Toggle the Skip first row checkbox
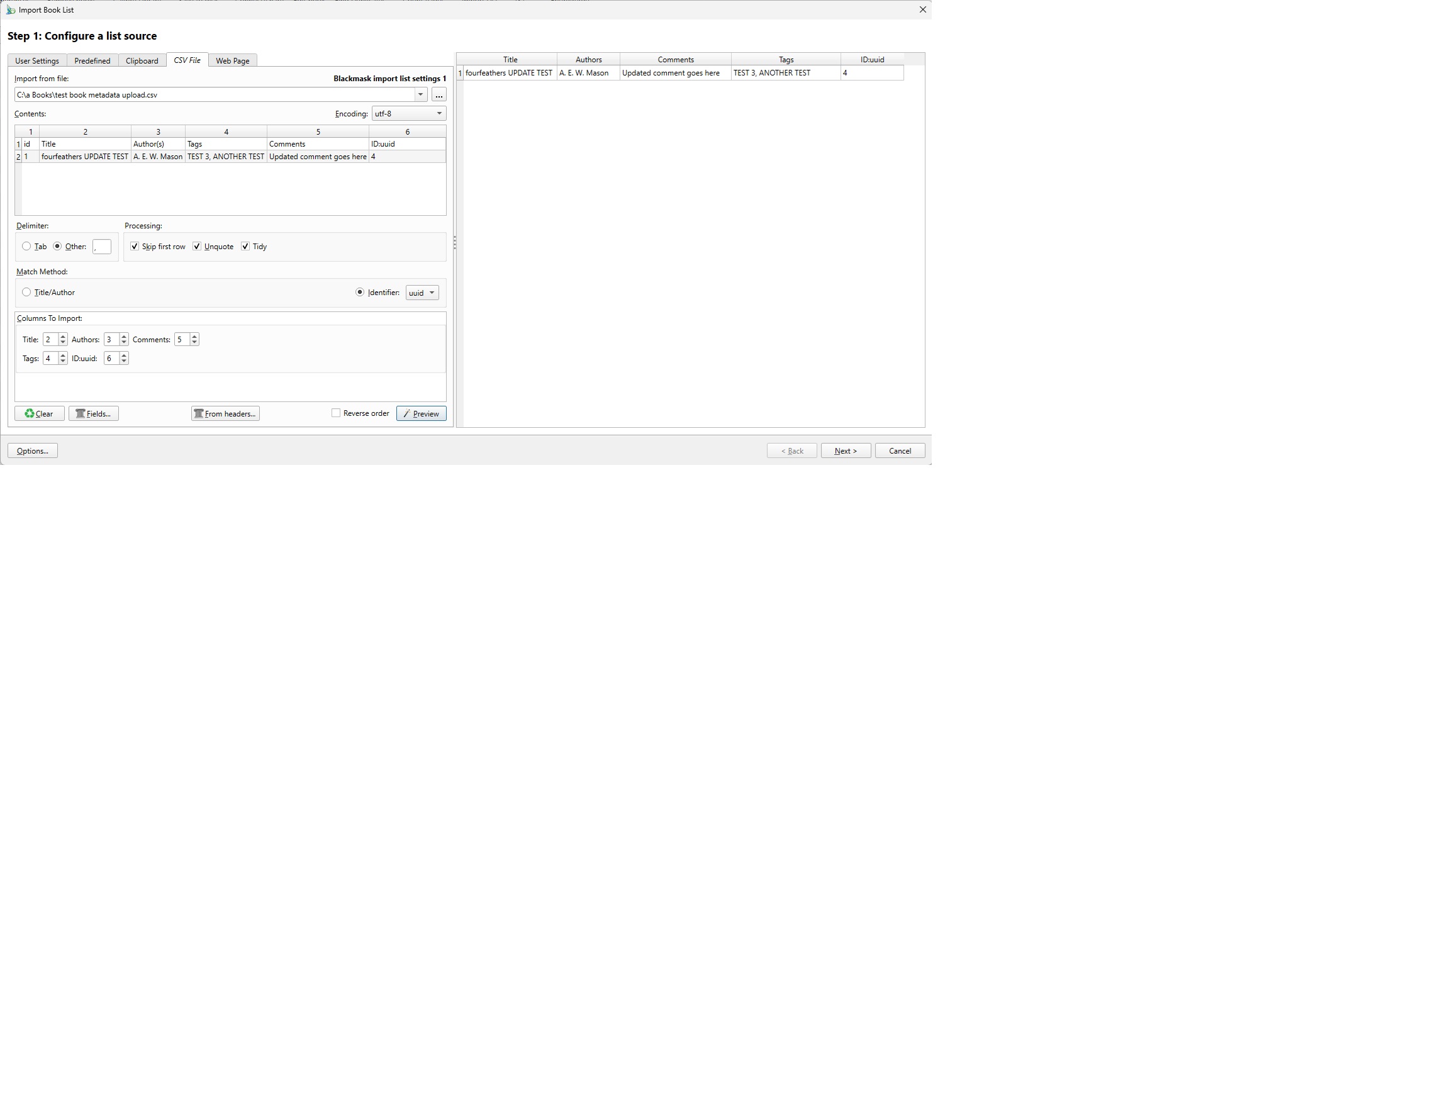 135,246
